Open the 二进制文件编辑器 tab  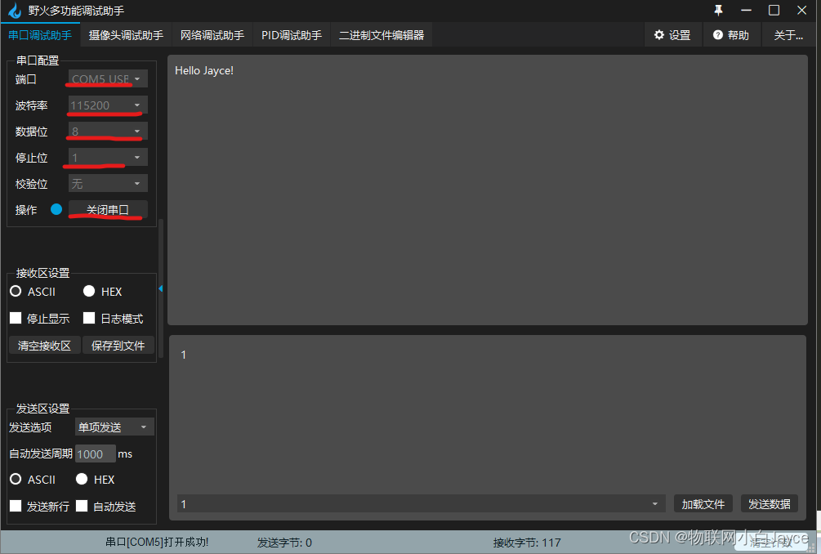click(381, 35)
